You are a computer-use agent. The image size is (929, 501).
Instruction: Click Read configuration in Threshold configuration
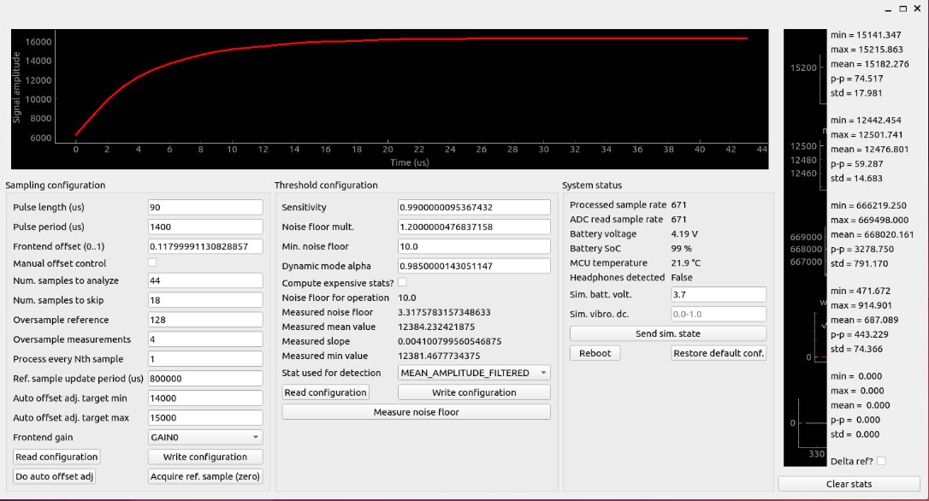325,392
